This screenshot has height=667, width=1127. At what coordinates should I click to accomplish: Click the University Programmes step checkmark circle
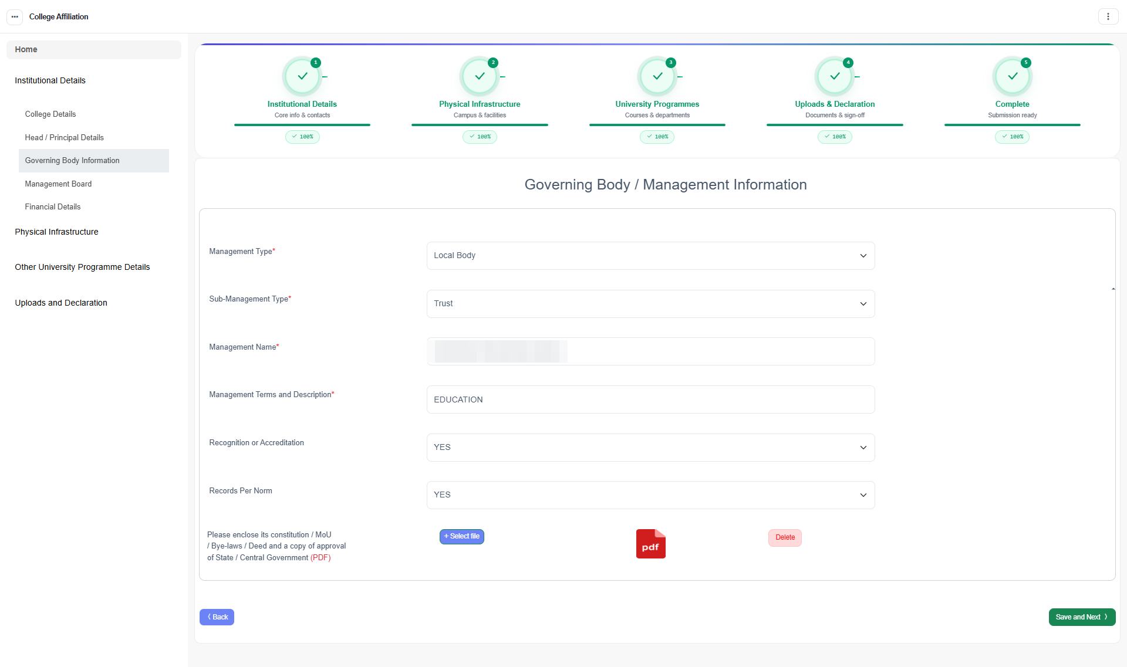[657, 76]
